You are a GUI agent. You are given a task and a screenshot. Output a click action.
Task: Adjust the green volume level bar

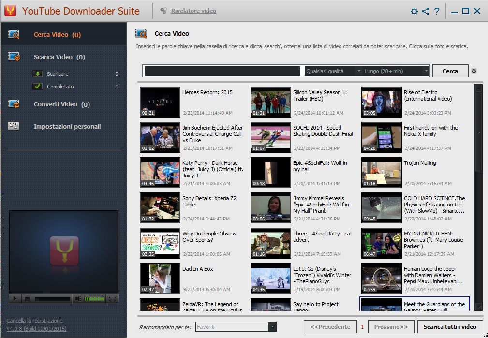tap(94, 299)
